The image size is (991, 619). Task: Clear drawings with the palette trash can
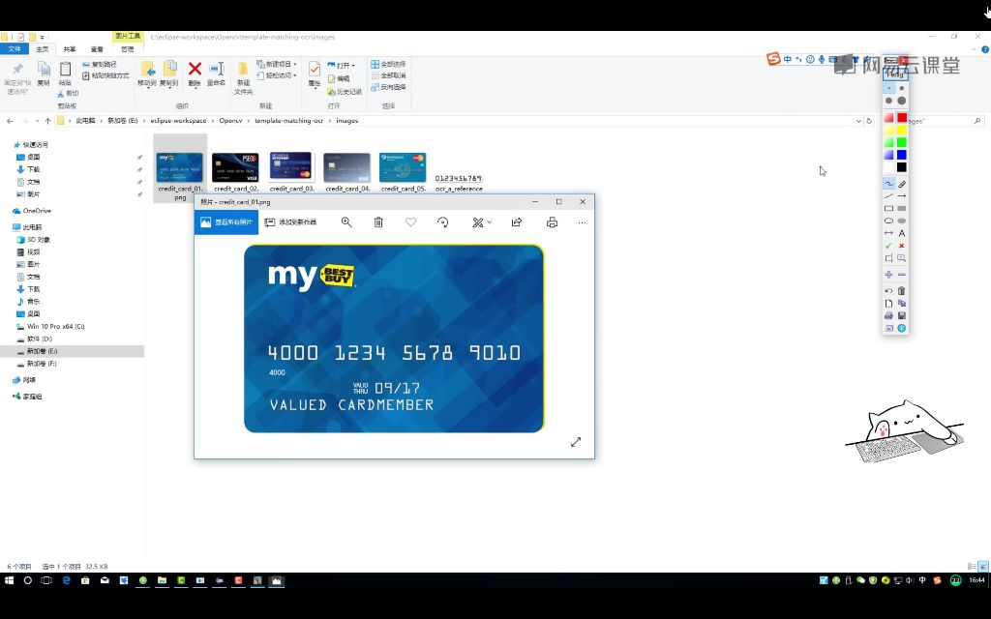tap(902, 290)
